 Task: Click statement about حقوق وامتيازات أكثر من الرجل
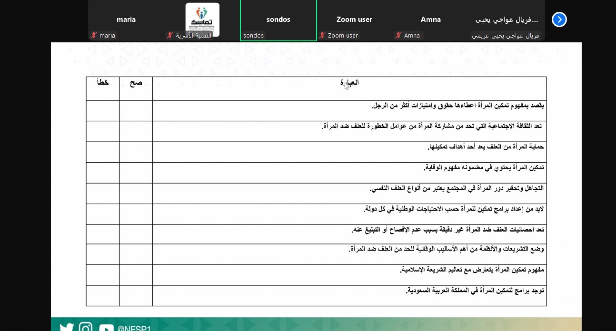457,106
